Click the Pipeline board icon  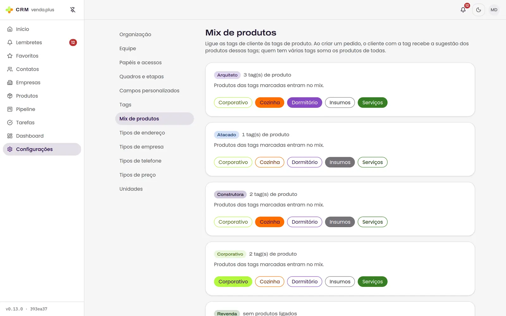[10, 109]
